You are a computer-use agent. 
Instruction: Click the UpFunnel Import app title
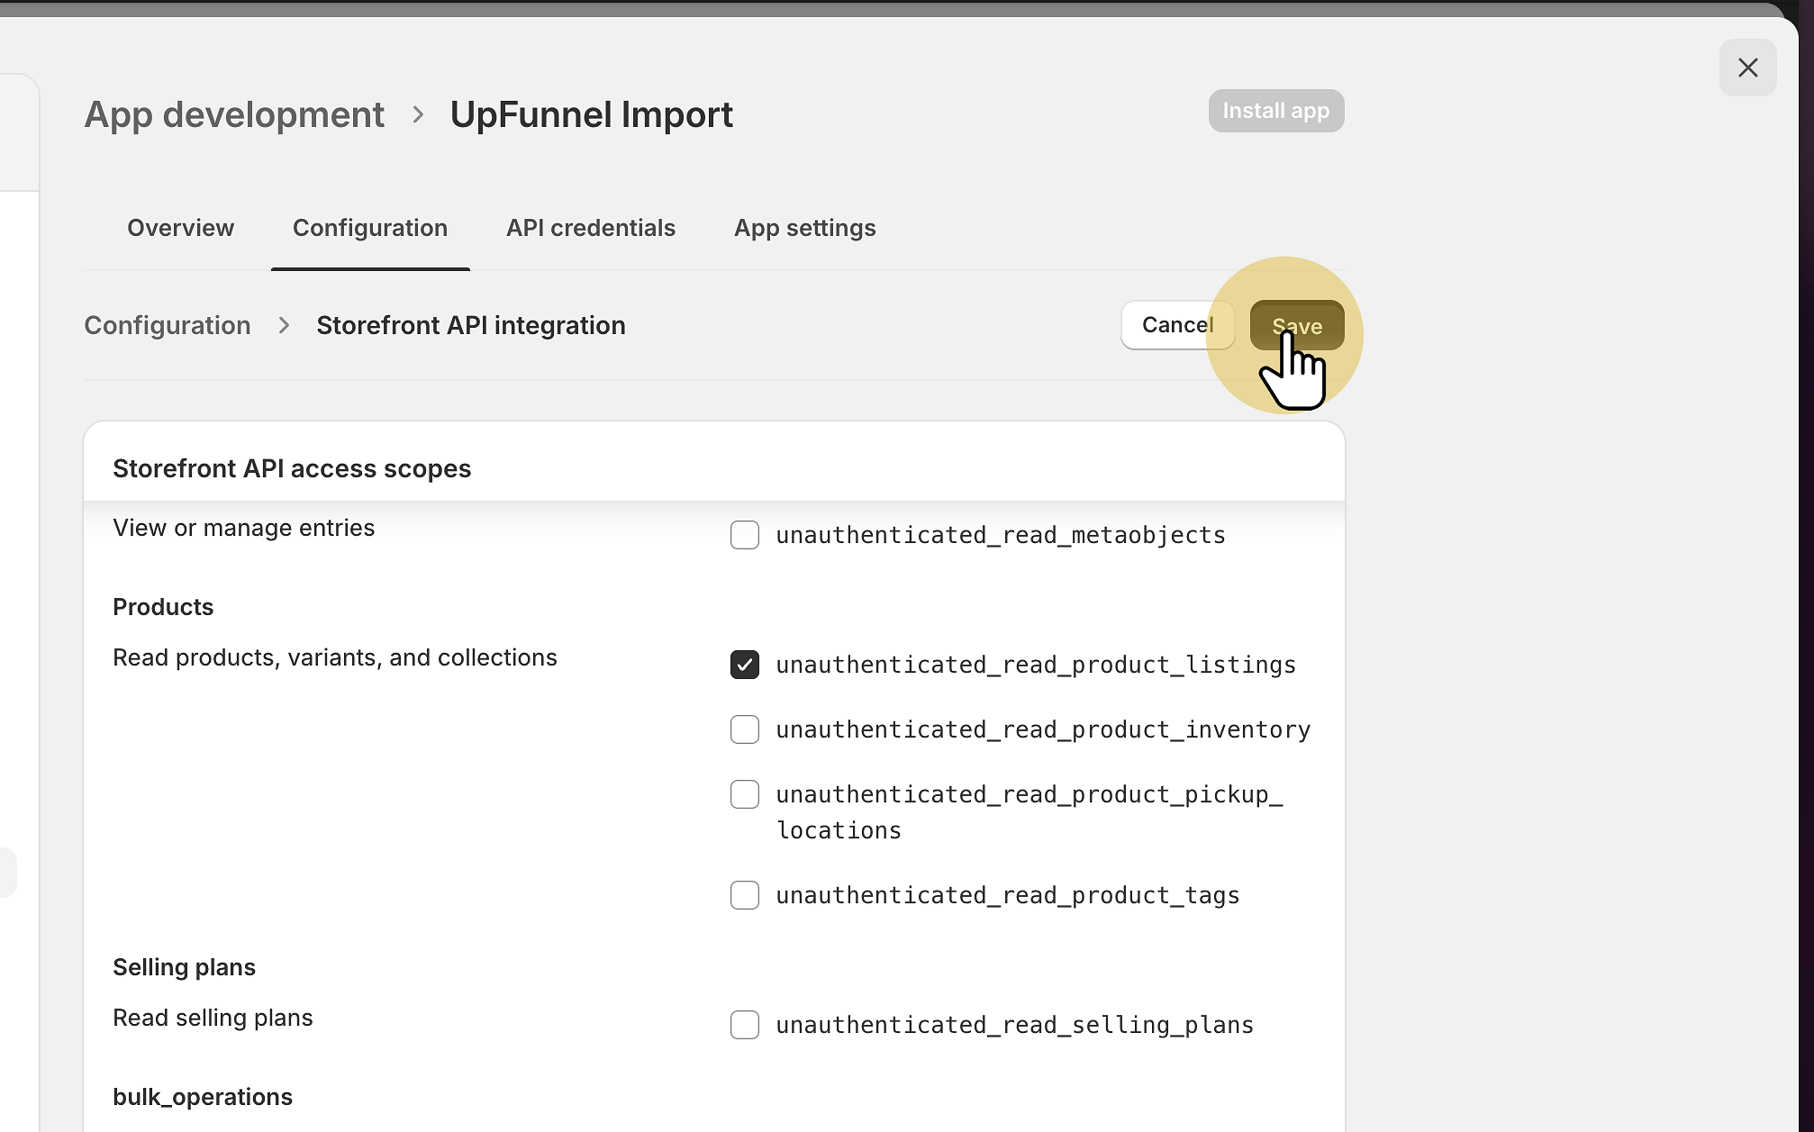click(592, 114)
